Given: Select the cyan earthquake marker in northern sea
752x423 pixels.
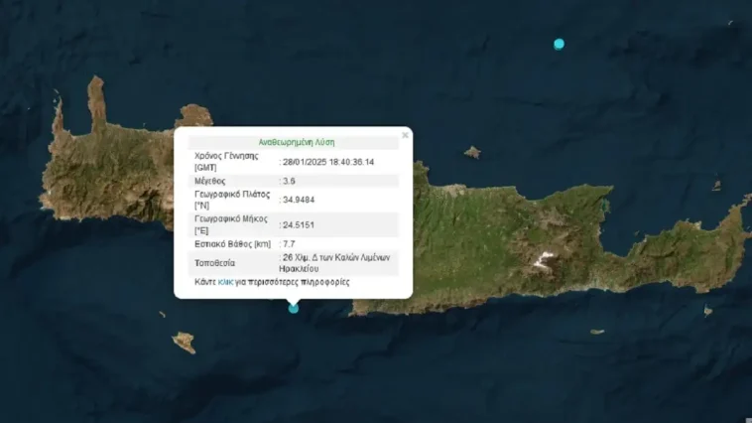Looking at the screenshot, I should [559, 44].
